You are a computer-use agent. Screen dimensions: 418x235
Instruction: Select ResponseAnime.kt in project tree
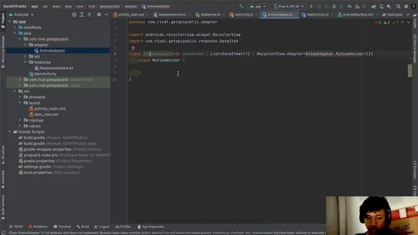click(56, 68)
